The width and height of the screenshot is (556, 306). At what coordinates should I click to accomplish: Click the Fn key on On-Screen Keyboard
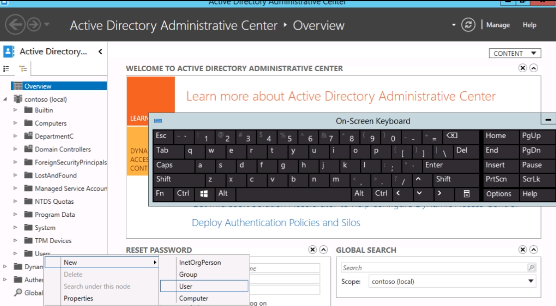click(x=164, y=194)
